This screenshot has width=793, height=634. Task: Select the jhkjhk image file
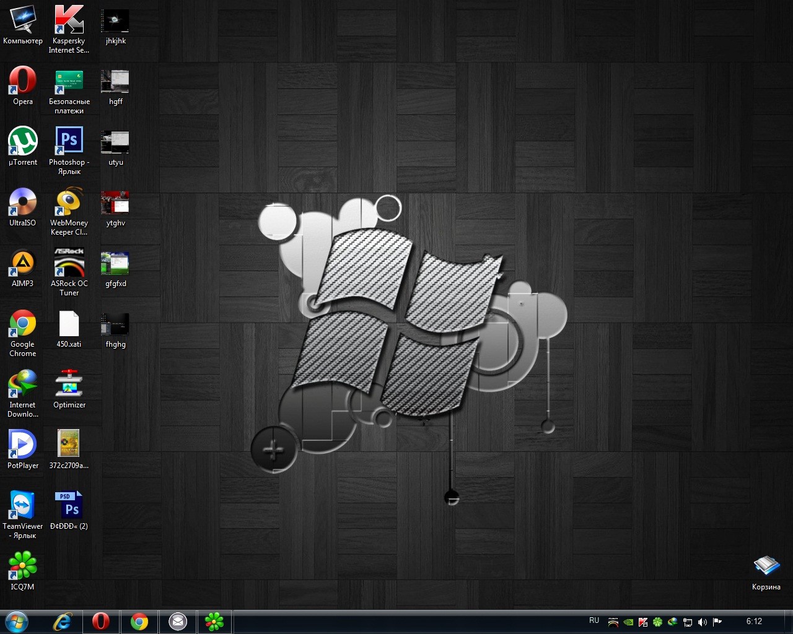[115, 26]
